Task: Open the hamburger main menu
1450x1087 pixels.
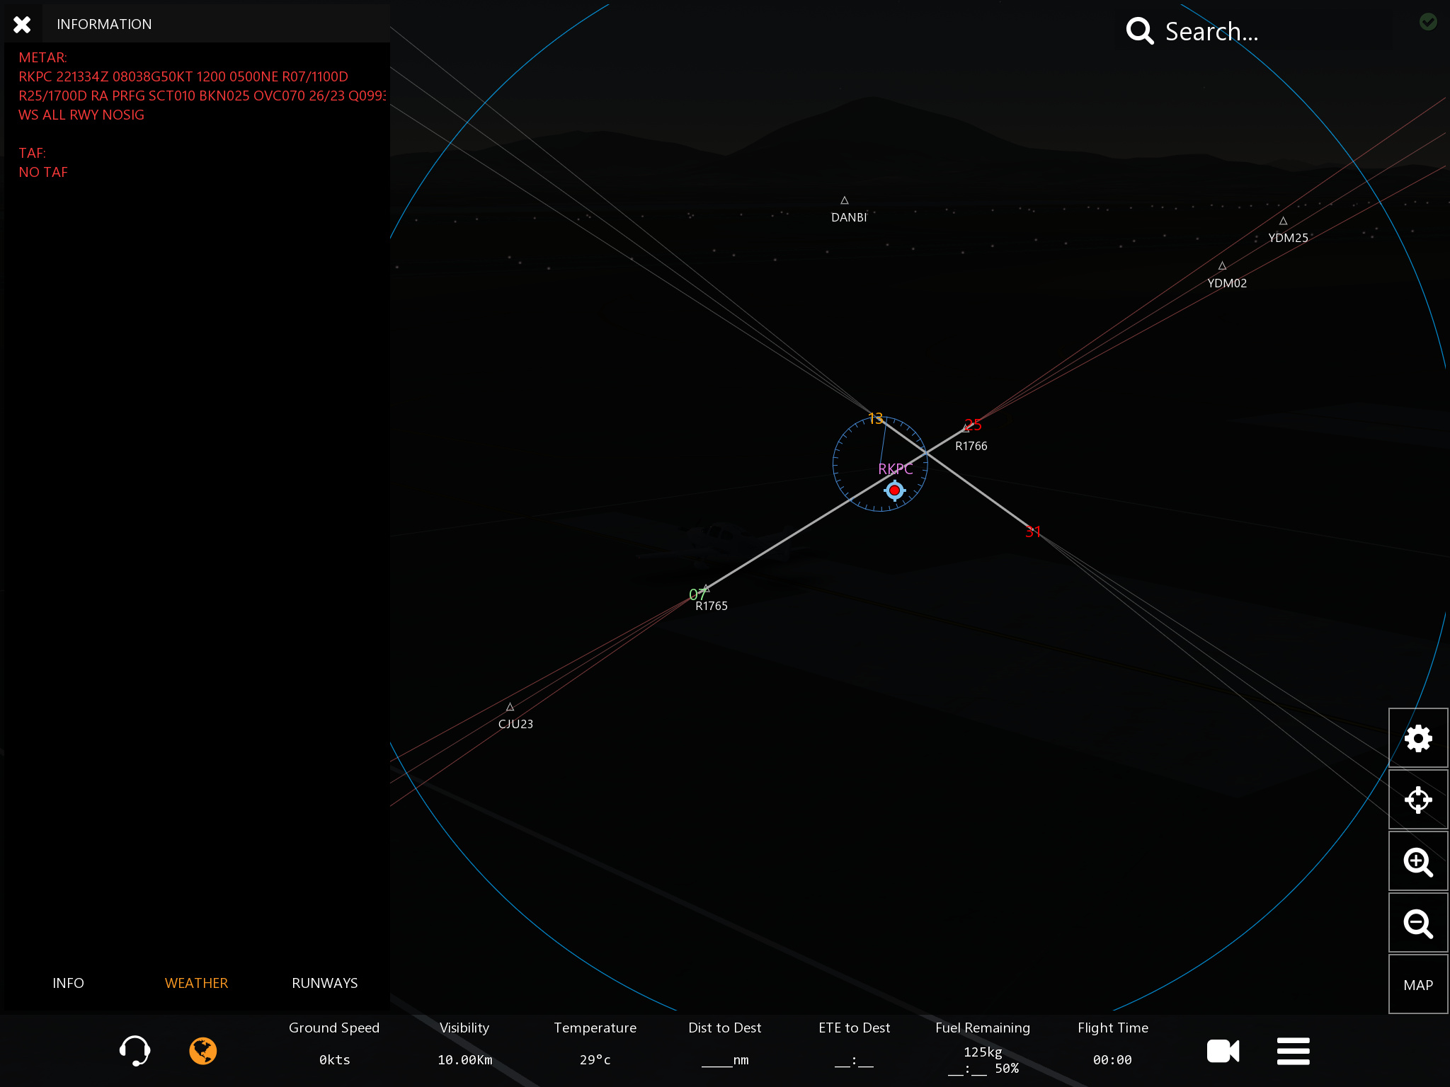Action: pos(1293,1051)
